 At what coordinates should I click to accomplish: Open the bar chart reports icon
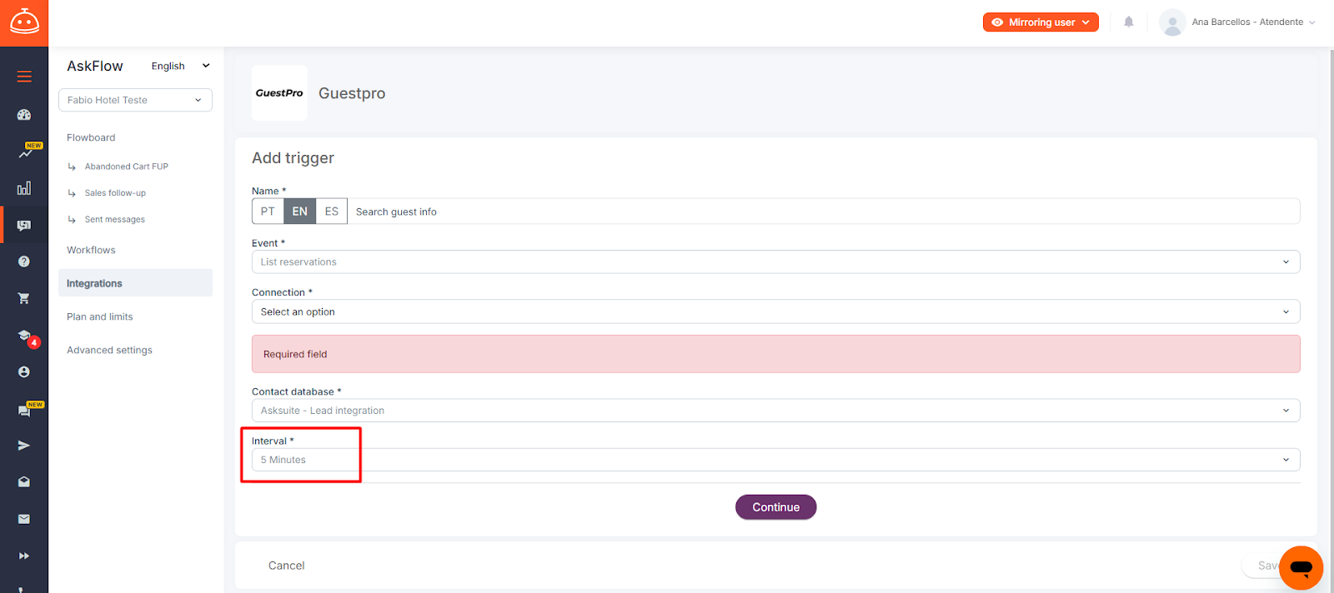coord(24,188)
